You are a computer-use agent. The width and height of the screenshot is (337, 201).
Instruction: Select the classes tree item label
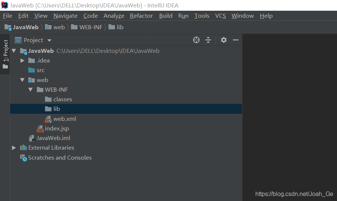[63, 99]
